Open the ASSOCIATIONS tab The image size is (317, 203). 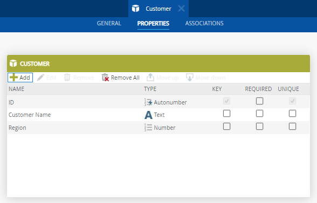(204, 24)
